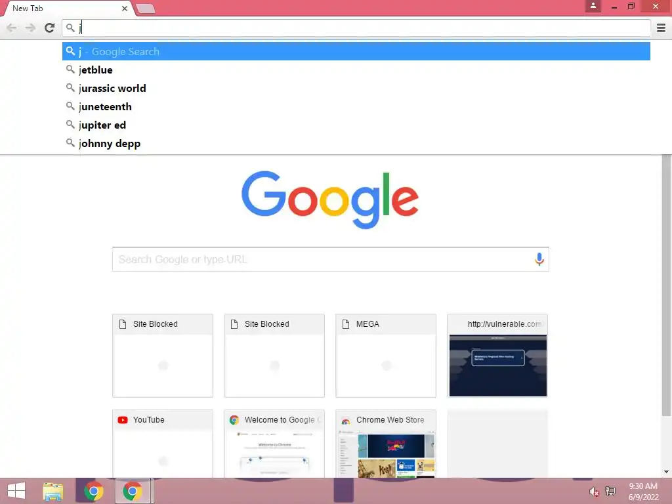Click the magnifier beside johnny depp
This screenshot has height=504, width=672.
tap(70, 142)
